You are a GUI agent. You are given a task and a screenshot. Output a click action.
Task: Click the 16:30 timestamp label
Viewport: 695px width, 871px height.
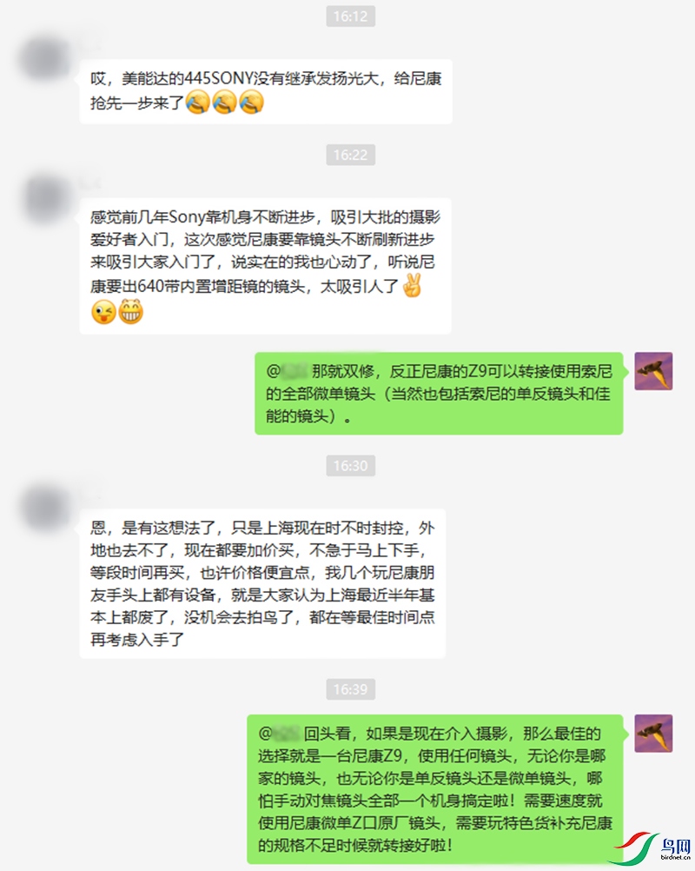pos(350,466)
